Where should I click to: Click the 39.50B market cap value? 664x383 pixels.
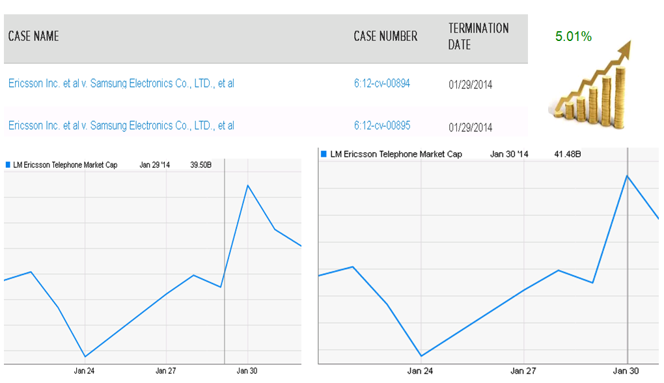tap(201, 165)
